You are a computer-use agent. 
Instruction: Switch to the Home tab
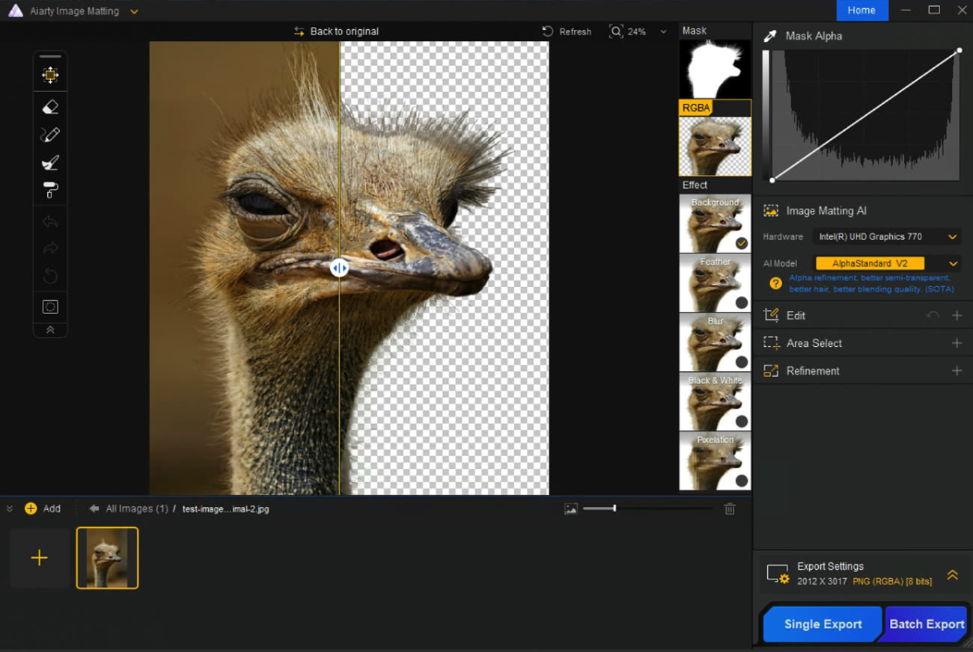pos(861,10)
